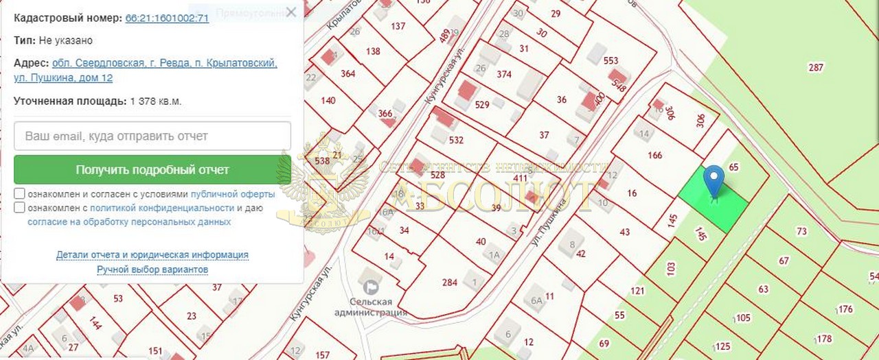Tick the privacy policy consent checkbox
This screenshot has height=360, width=879.
20,208
